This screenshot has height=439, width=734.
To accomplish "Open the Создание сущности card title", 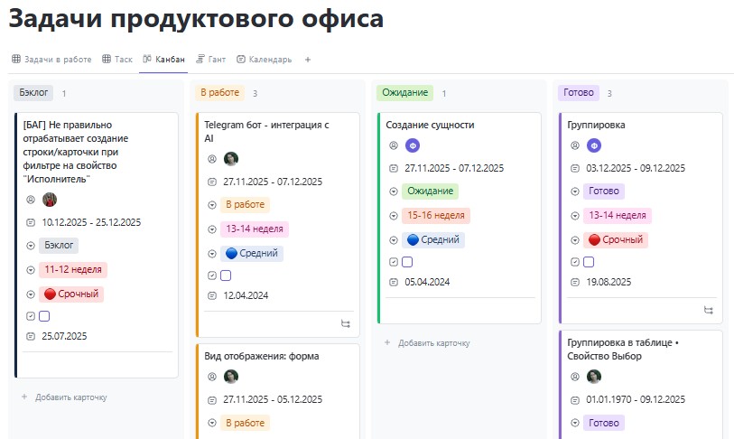I will (x=430, y=125).
